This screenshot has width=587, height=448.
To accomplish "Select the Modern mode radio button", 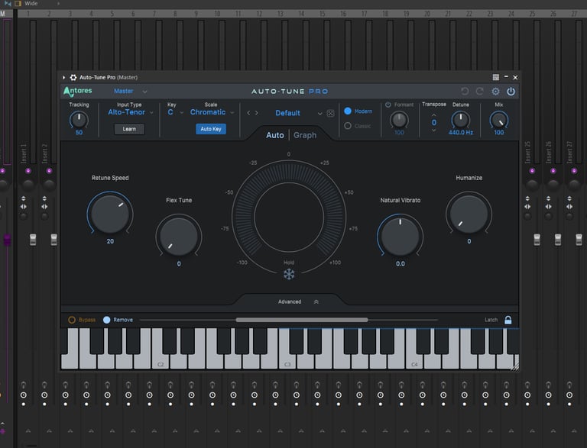I will point(348,111).
